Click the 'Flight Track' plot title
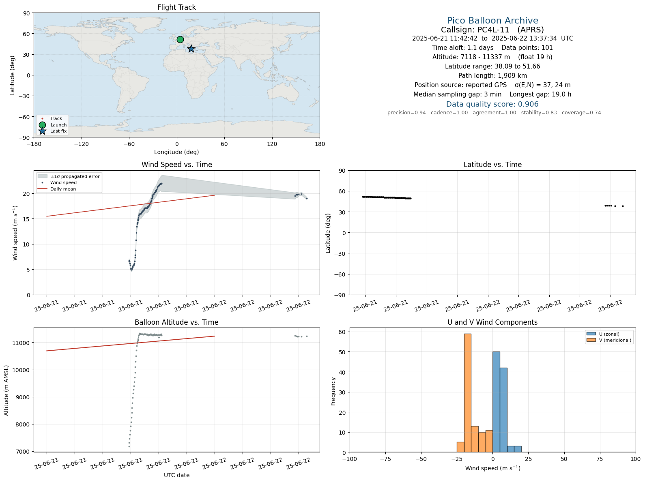 176,7
